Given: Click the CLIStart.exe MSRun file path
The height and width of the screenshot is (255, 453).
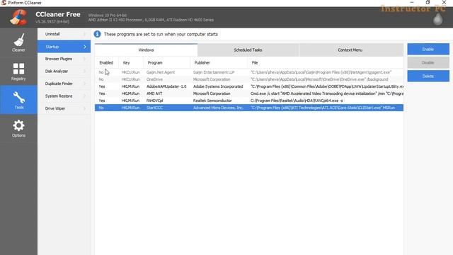Looking at the screenshot, I should click(x=323, y=108).
